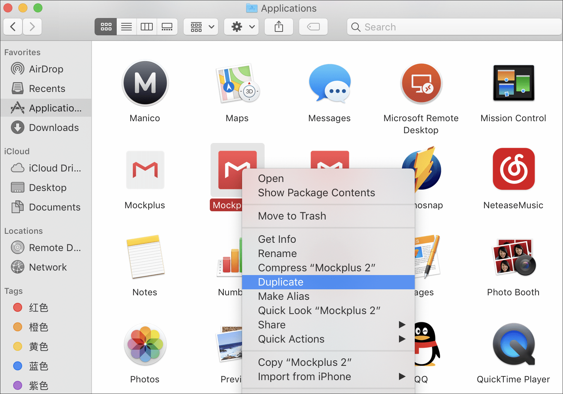
Task: Open the gear action menu
Action: (x=241, y=27)
